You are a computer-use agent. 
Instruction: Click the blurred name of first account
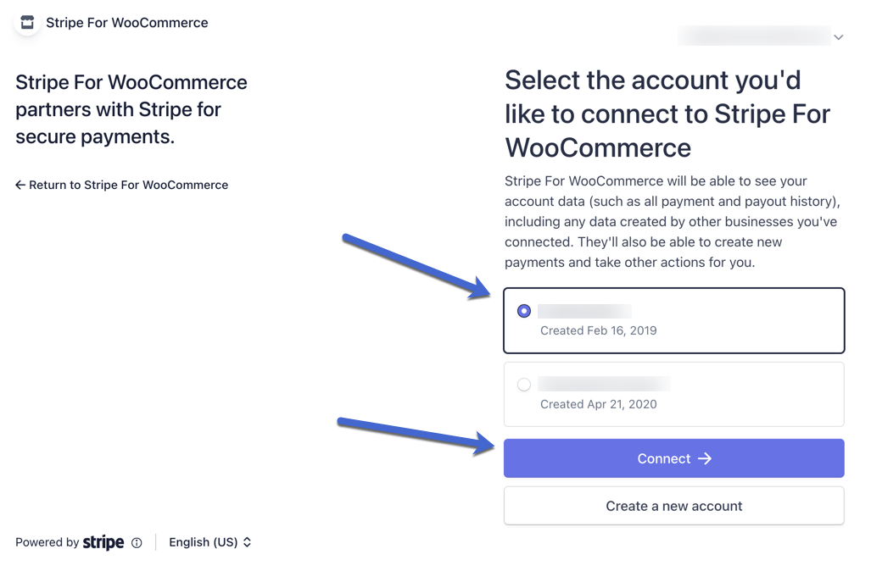584,311
